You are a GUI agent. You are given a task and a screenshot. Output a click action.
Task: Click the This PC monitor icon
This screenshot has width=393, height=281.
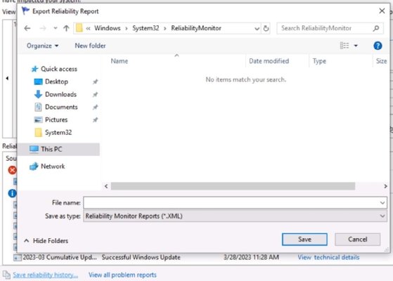click(34, 149)
